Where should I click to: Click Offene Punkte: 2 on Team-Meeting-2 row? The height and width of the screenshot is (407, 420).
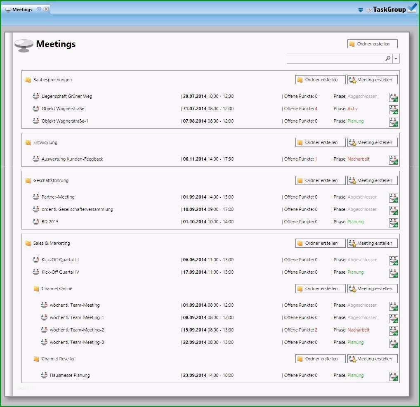pos(300,330)
